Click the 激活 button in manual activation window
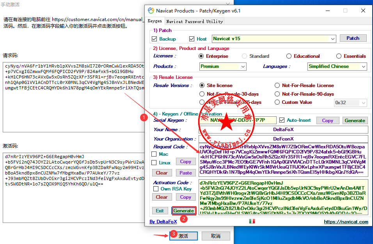The image size is (373, 244). 183,236
